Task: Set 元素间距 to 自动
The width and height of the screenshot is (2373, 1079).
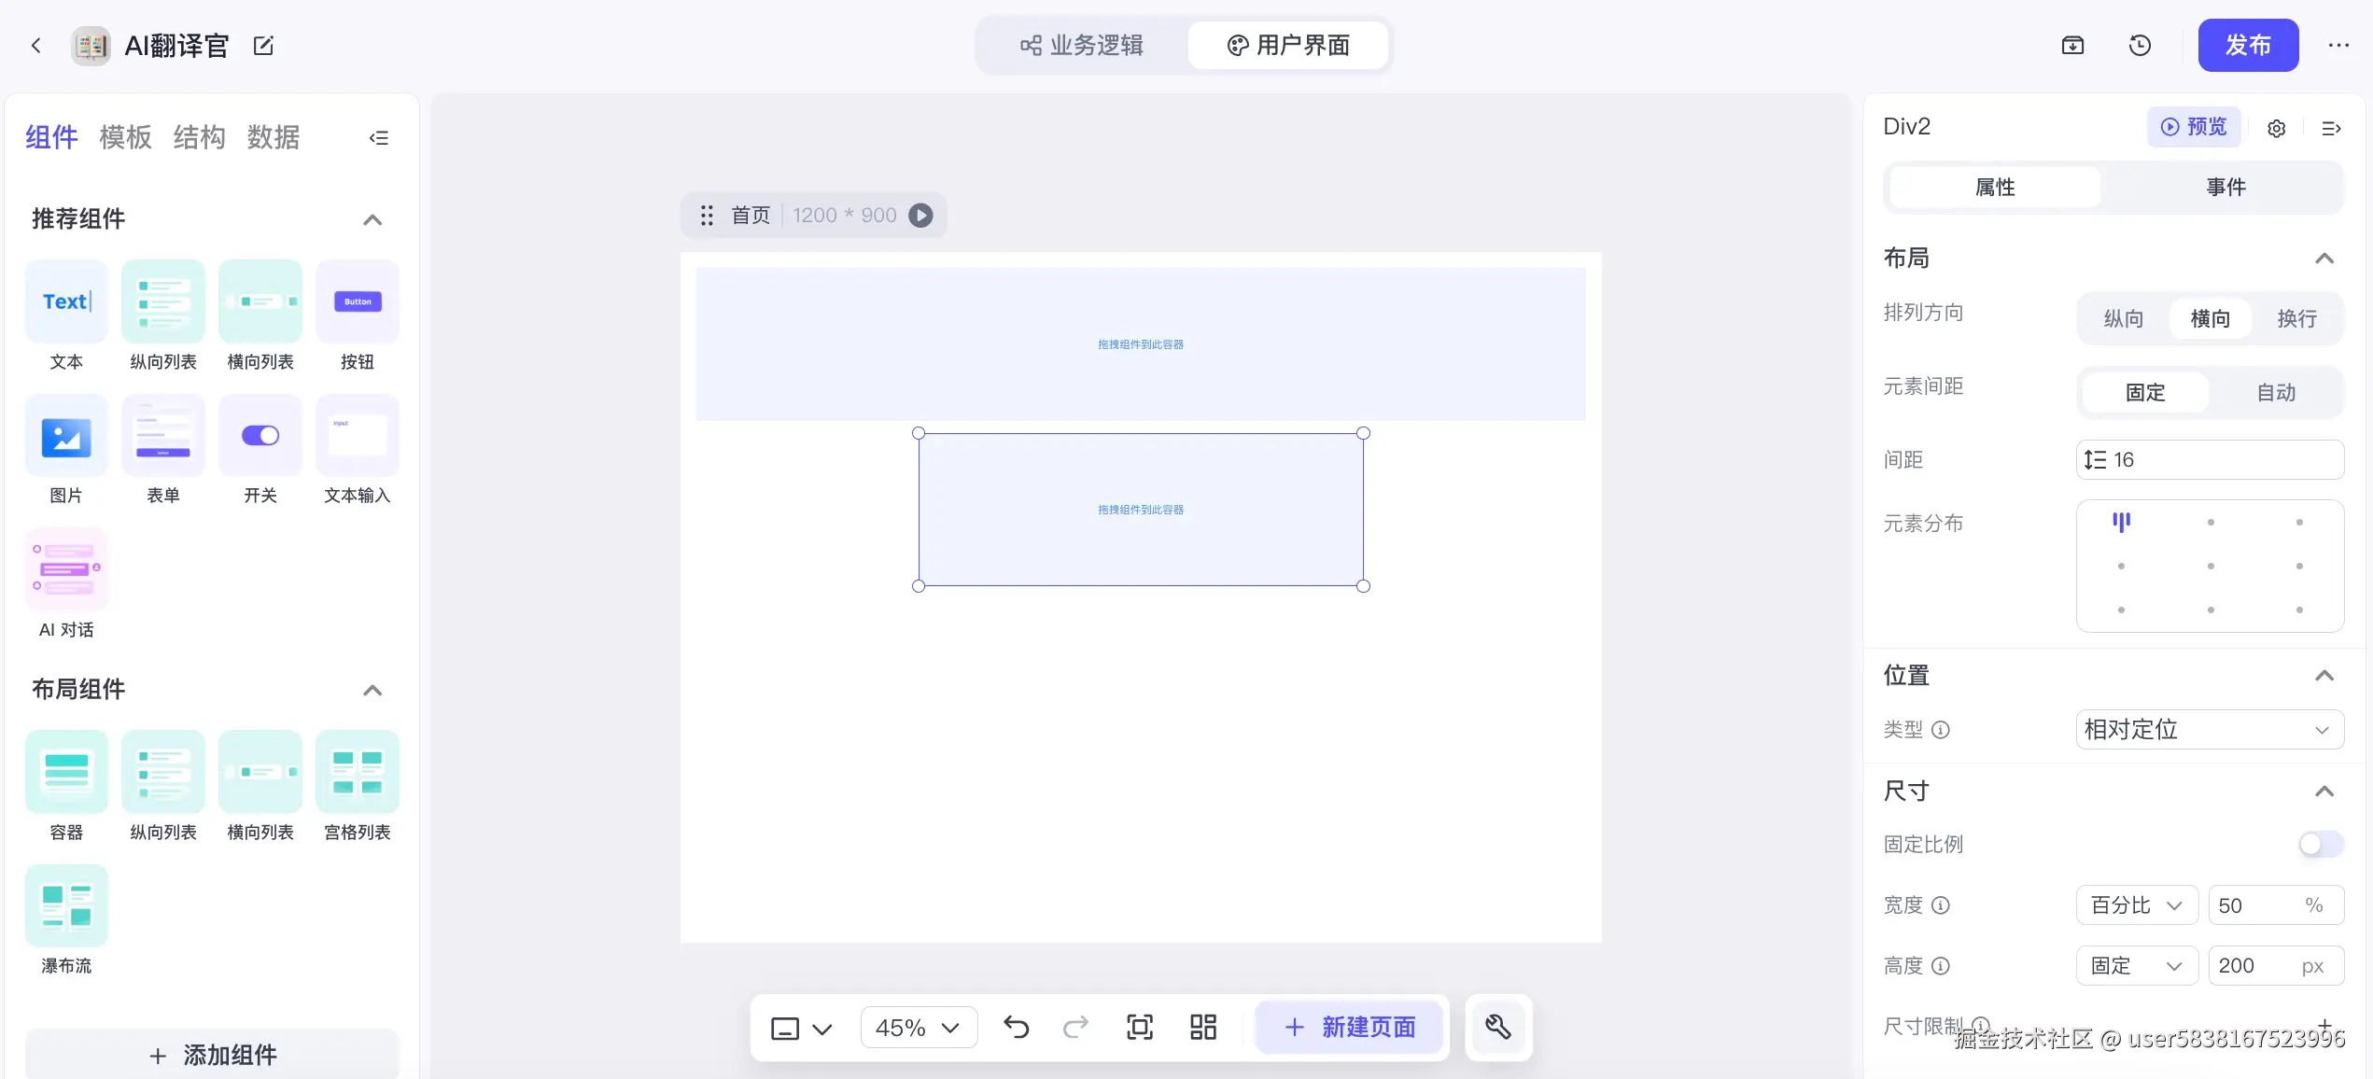Action: click(2276, 393)
